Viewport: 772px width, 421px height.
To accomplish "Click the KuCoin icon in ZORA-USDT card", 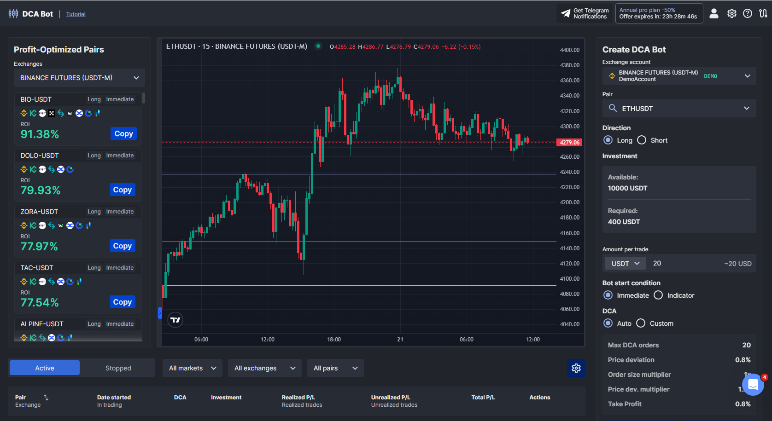I will point(33,225).
